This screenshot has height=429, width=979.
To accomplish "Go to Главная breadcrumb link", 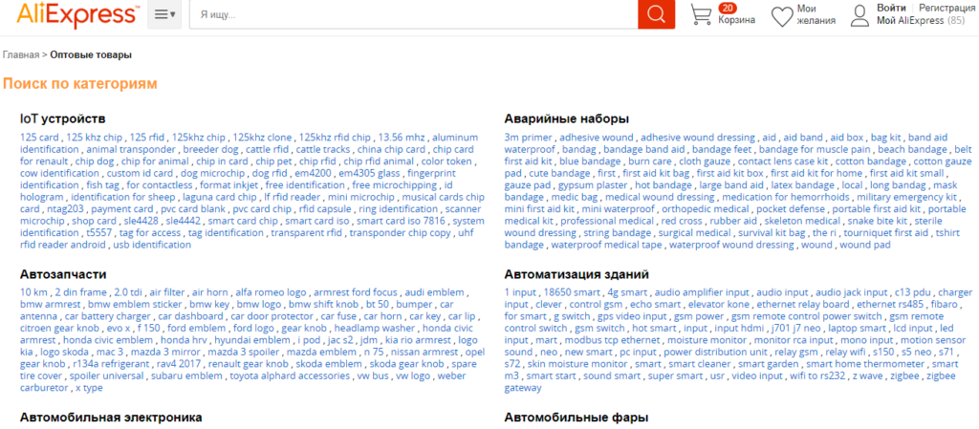I will pyautogui.click(x=21, y=54).
